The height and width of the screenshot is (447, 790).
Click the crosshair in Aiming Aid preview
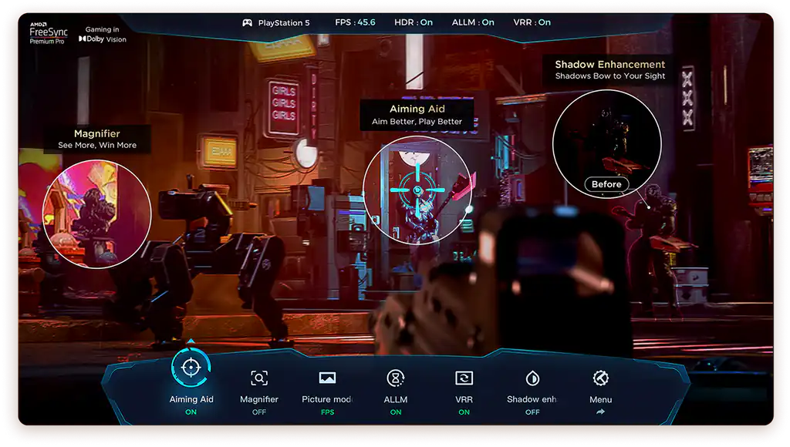[417, 190]
